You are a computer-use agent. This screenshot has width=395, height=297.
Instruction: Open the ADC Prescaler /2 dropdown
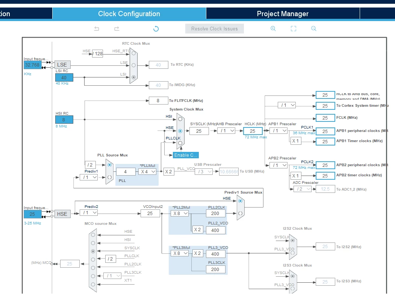tap(303, 189)
